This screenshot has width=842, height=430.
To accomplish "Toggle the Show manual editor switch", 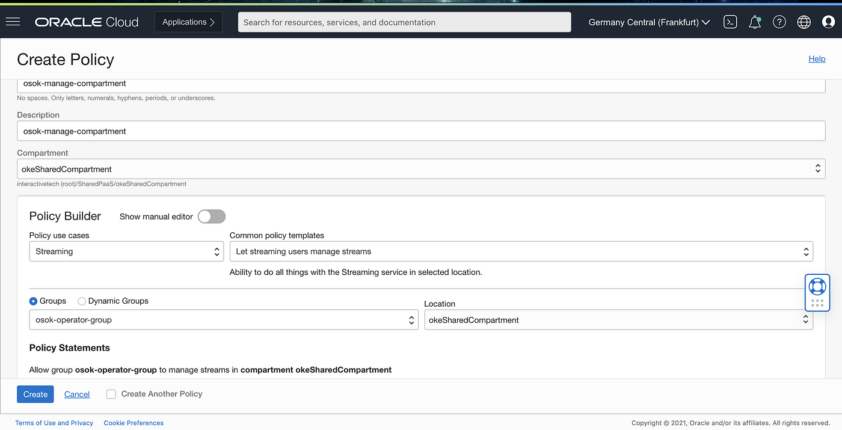I will (212, 217).
